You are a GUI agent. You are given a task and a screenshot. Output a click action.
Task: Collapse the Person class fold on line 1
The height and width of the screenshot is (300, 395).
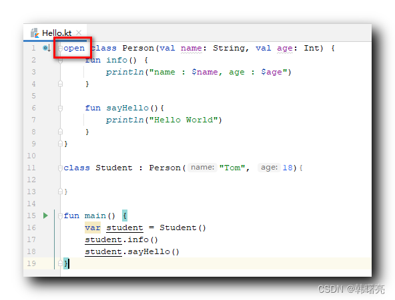click(x=60, y=48)
